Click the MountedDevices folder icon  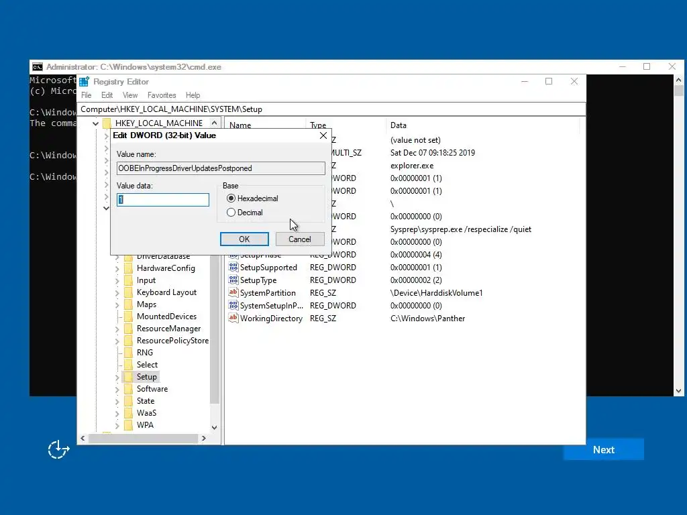(128, 317)
